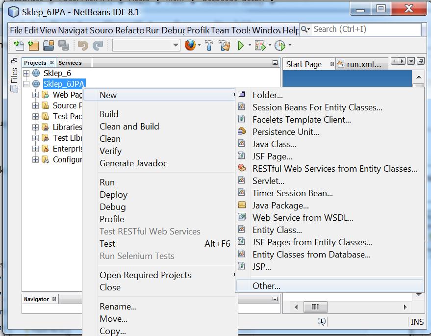
Task: Click the restore window group icon above Files
Action: [14, 61]
